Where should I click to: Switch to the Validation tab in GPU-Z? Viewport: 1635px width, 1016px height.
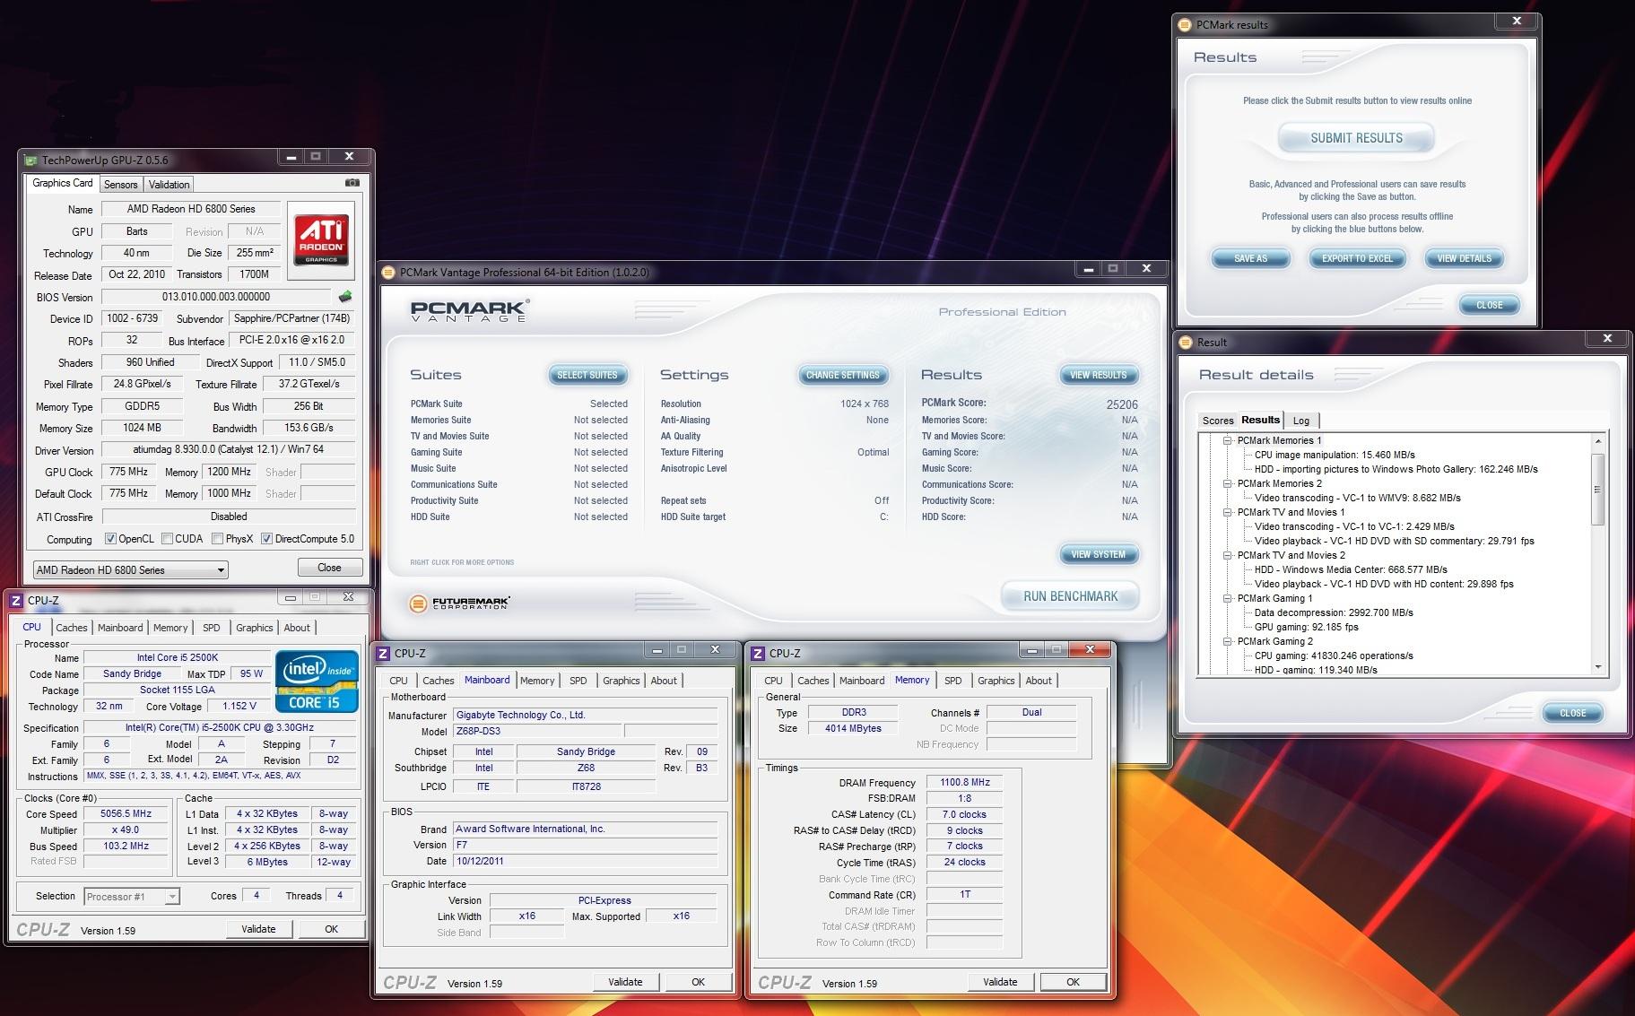pyautogui.click(x=169, y=185)
